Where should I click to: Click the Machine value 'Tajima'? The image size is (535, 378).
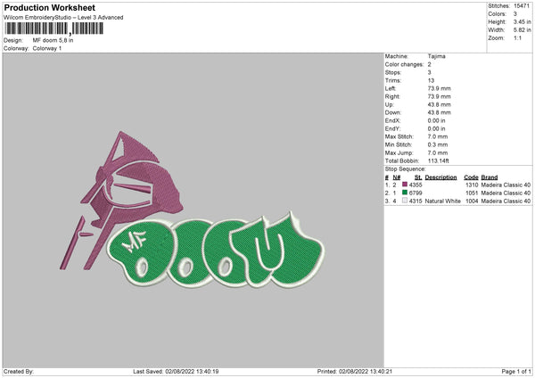point(436,56)
